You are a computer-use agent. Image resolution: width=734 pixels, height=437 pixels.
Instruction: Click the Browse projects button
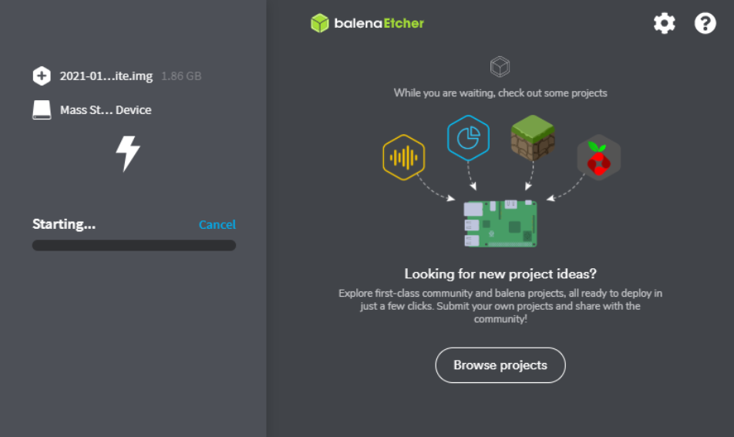coord(500,365)
